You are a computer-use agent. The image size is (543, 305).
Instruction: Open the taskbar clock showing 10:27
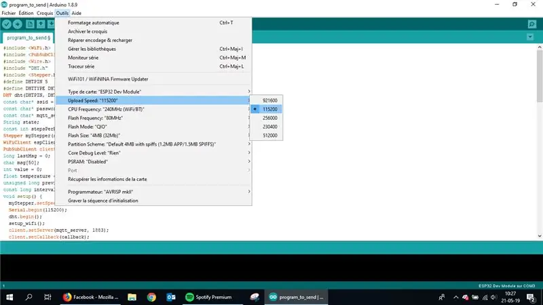[510, 297]
